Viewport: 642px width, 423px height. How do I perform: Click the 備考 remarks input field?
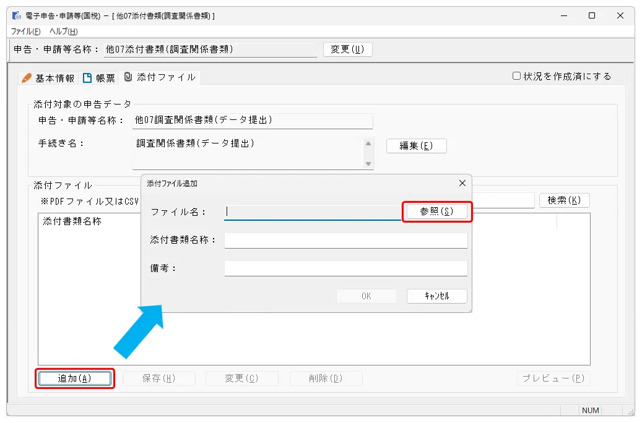tap(345, 268)
